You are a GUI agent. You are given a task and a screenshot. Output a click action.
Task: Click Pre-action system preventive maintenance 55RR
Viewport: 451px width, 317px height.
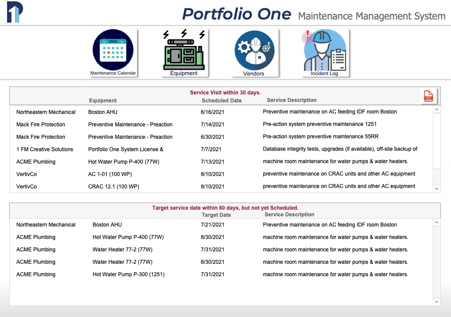pyautogui.click(x=321, y=137)
